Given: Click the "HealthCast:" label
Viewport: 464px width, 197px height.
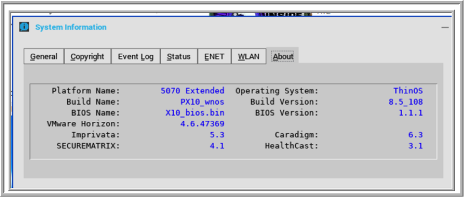Looking at the screenshot, I should tap(292, 146).
